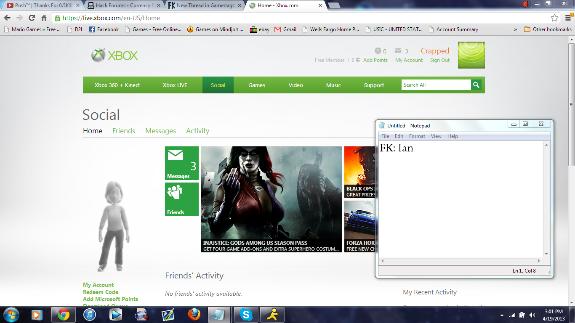Click the Sign Out link
This screenshot has height=323, width=575.
click(x=440, y=60)
